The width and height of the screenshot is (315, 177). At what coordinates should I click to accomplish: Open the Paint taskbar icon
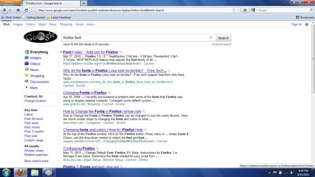click(49, 173)
